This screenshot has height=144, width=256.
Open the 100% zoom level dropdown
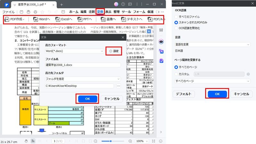[x=142, y=141]
